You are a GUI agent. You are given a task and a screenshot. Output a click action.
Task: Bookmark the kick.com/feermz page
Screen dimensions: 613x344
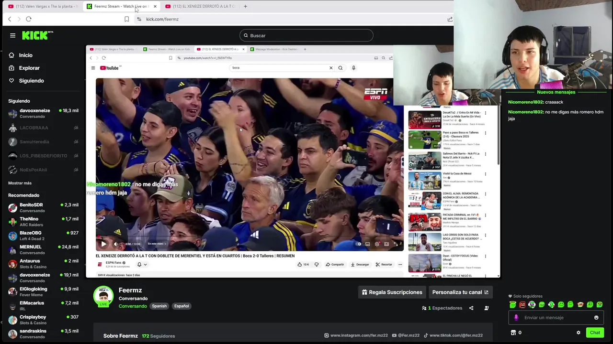pyautogui.click(x=126, y=19)
